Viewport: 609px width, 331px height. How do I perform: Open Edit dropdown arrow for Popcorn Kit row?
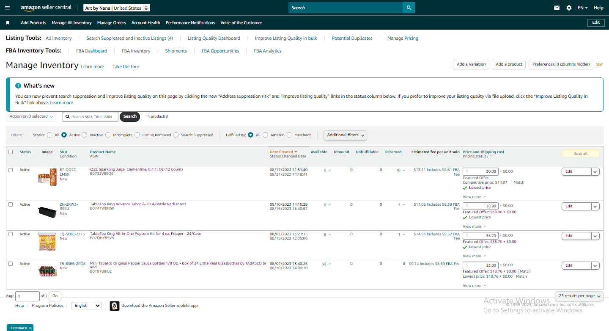point(595,236)
